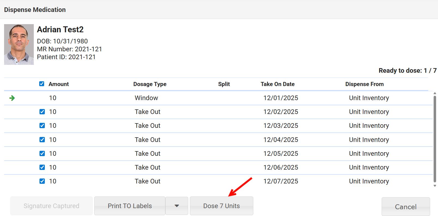Viewport: 438px width, 216px height.
Task: Toggle the checkbox for the 12/05/2025 dose
Action: pyautogui.click(x=42, y=154)
